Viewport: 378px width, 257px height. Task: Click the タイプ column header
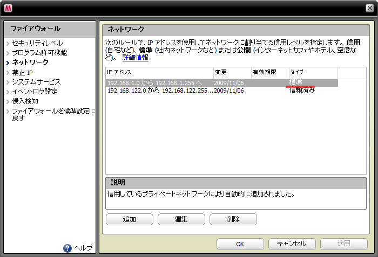313,72
